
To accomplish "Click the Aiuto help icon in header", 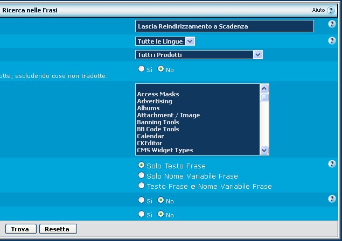I will (331, 10).
